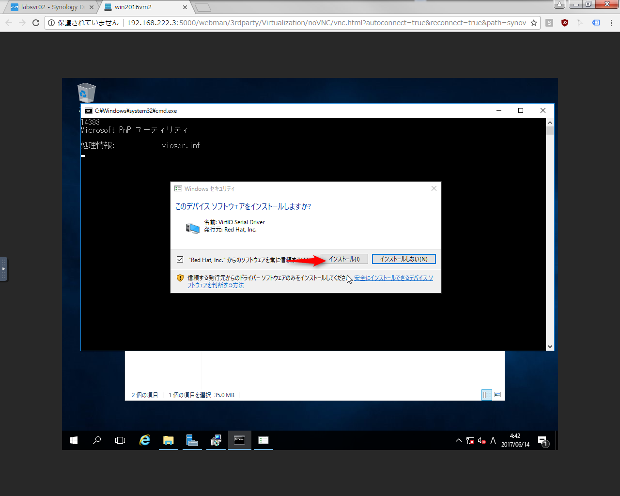
Task: Reload the browser page
Action: 36,23
